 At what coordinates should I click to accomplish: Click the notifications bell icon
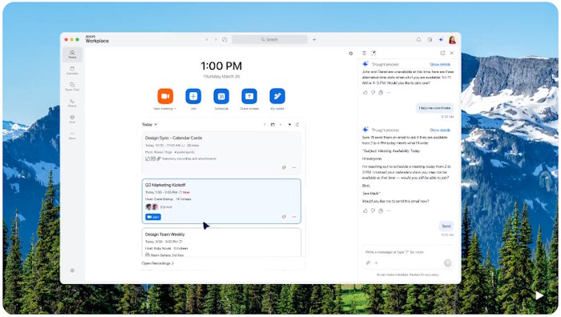coord(418,40)
